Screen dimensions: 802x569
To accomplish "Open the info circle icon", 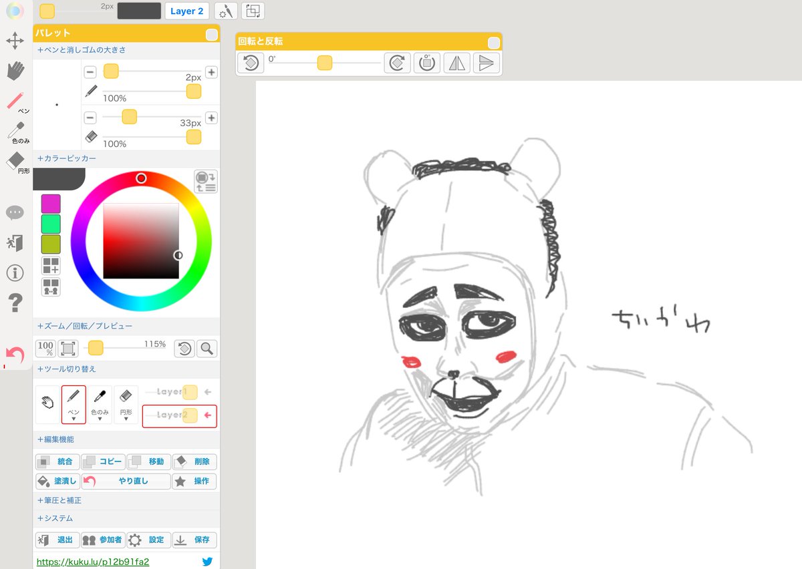I will (15, 272).
